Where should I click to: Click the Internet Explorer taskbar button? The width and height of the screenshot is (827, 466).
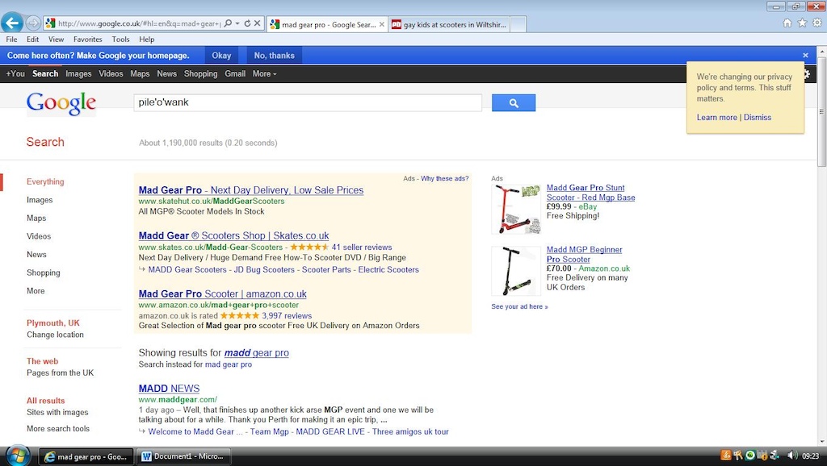86,456
